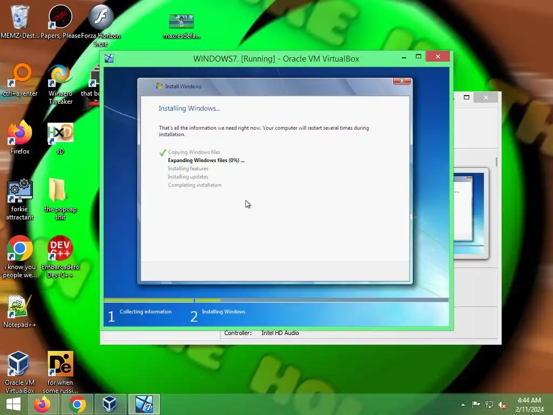The image size is (553, 415).
Task: Maximize the background VirtualBox Manager window
Action: 467,97
